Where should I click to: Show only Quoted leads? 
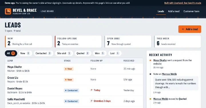83,53
